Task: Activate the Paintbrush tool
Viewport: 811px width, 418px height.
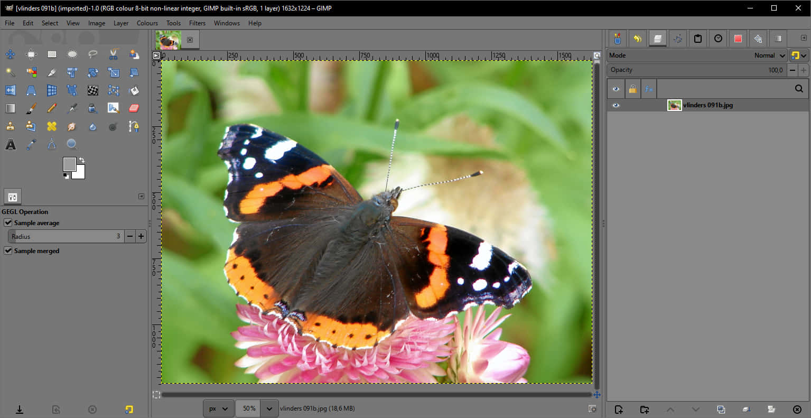Action: coord(31,108)
